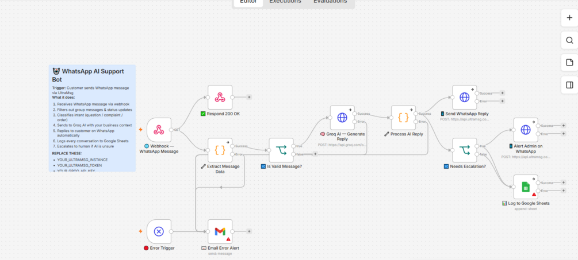The width and height of the screenshot is (578, 260).
Task: Open the Extract Message Data code node
Action: pyautogui.click(x=220, y=150)
